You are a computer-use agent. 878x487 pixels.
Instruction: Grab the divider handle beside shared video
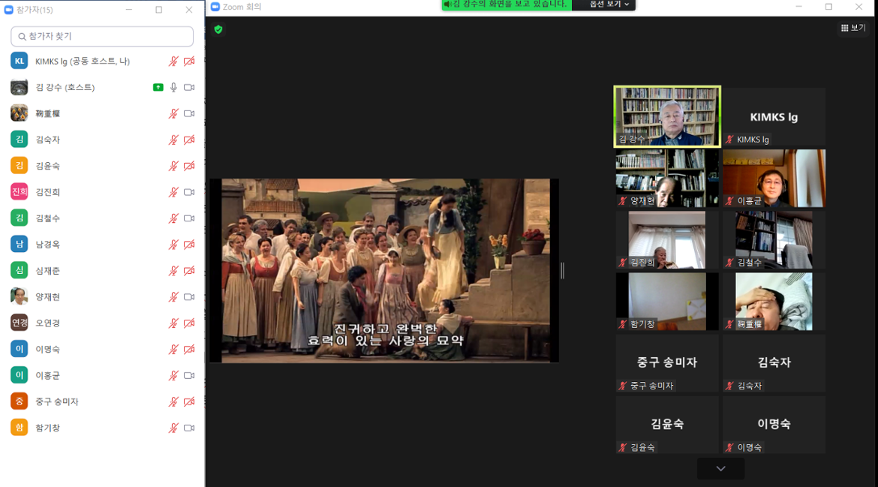click(562, 270)
